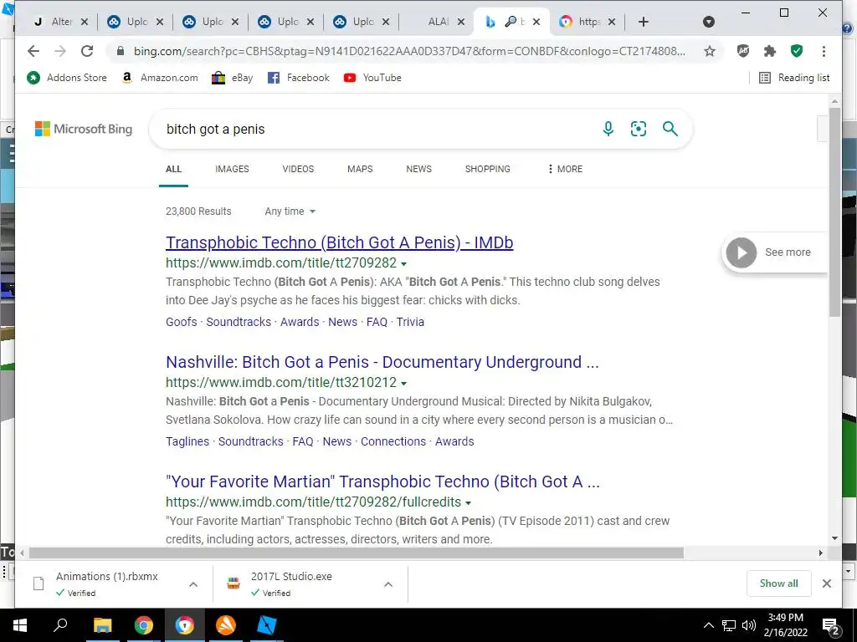Open the "Your Favorite Martian" result link
Viewport: 857px width, 642px height.
pos(382,481)
